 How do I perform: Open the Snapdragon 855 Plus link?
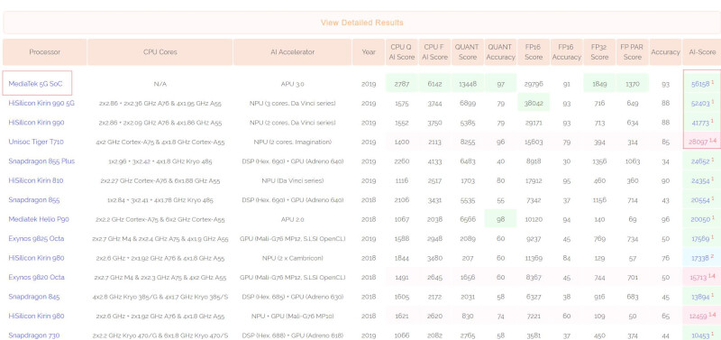tap(41, 161)
